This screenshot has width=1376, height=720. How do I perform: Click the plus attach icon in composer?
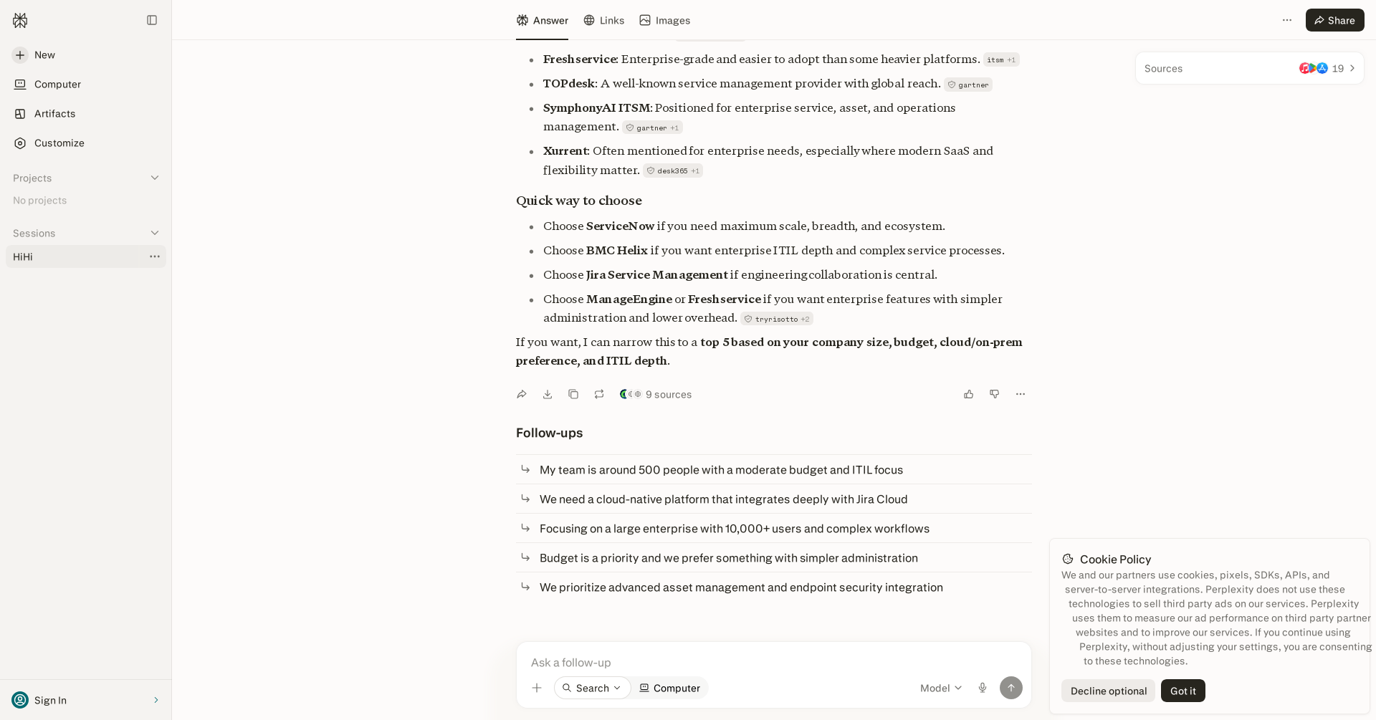(x=537, y=688)
